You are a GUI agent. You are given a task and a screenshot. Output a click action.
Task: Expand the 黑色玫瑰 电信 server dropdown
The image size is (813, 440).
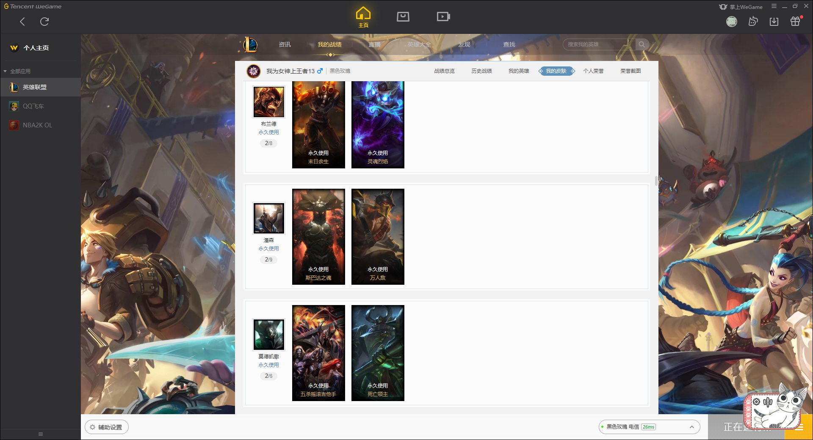(x=649, y=427)
